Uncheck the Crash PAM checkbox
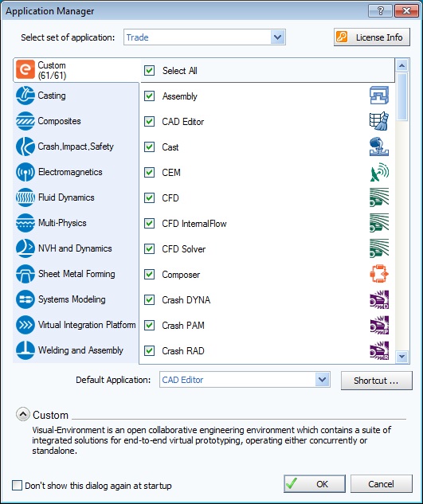Image resolution: width=423 pixels, height=504 pixels. (x=149, y=325)
